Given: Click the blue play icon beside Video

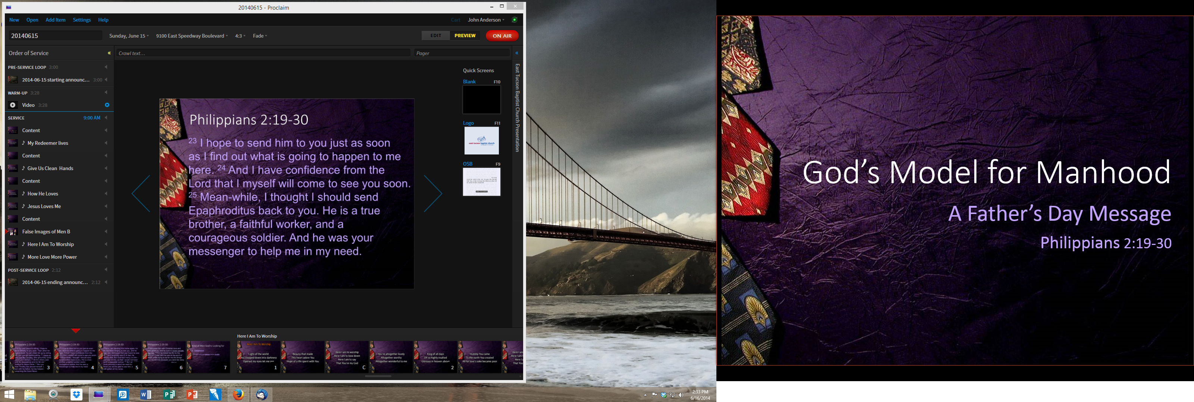Looking at the screenshot, I should click(x=107, y=105).
